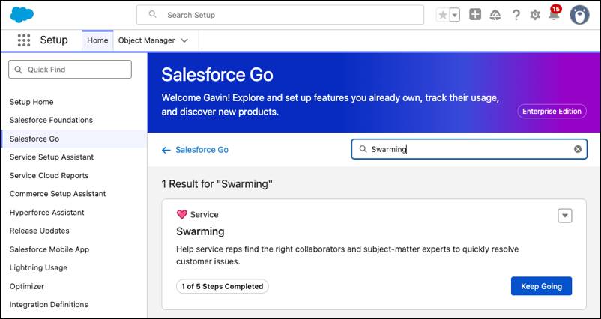Open the Help question mark icon
The image size is (601, 319).
(516, 15)
